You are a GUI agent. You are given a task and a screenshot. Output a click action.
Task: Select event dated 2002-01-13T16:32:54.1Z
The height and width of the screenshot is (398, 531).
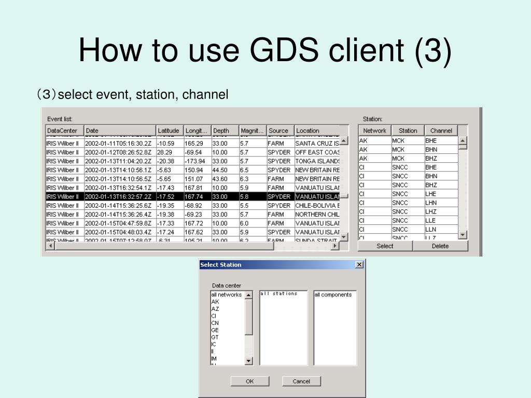point(193,188)
